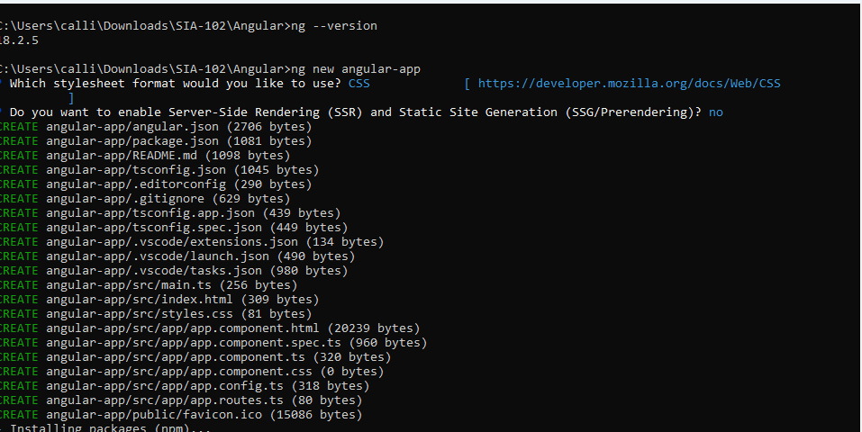Click the angular-app/package.json entry
Image resolution: width=862 pixels, height=432 pixels.
156,140
